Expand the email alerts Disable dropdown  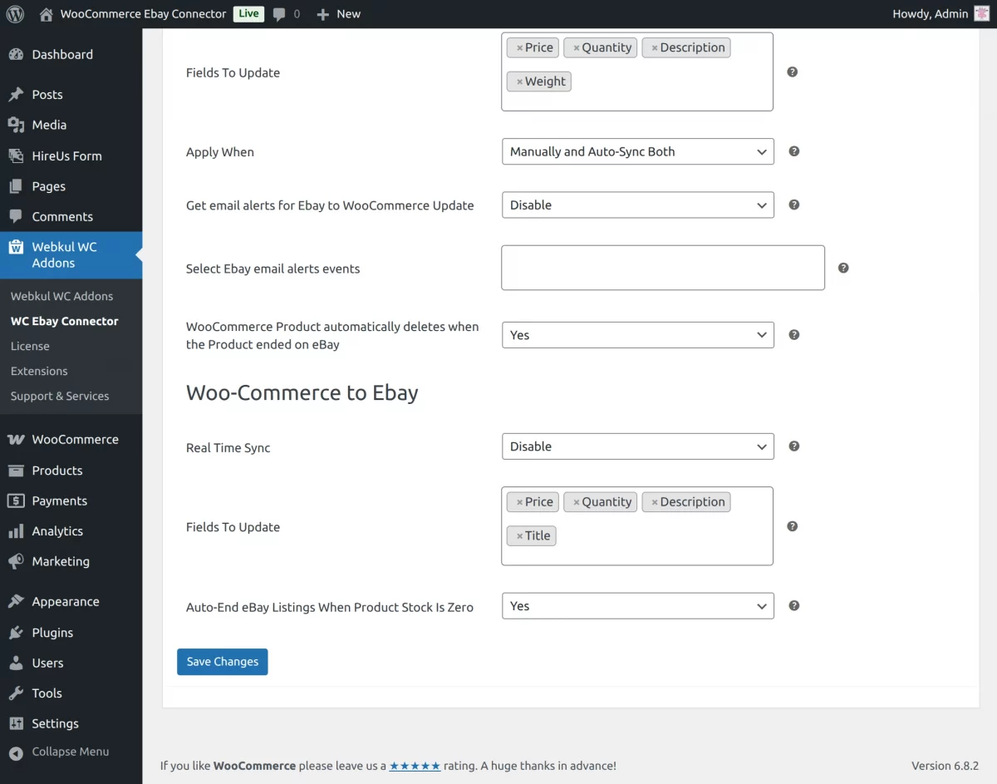pos(636,205)
